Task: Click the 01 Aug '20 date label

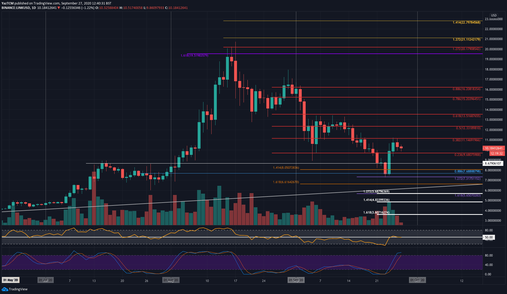Action: click(171, 280)
